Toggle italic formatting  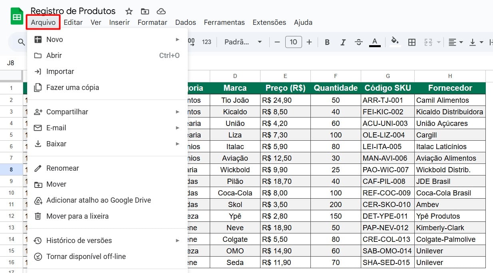(343, 42)
